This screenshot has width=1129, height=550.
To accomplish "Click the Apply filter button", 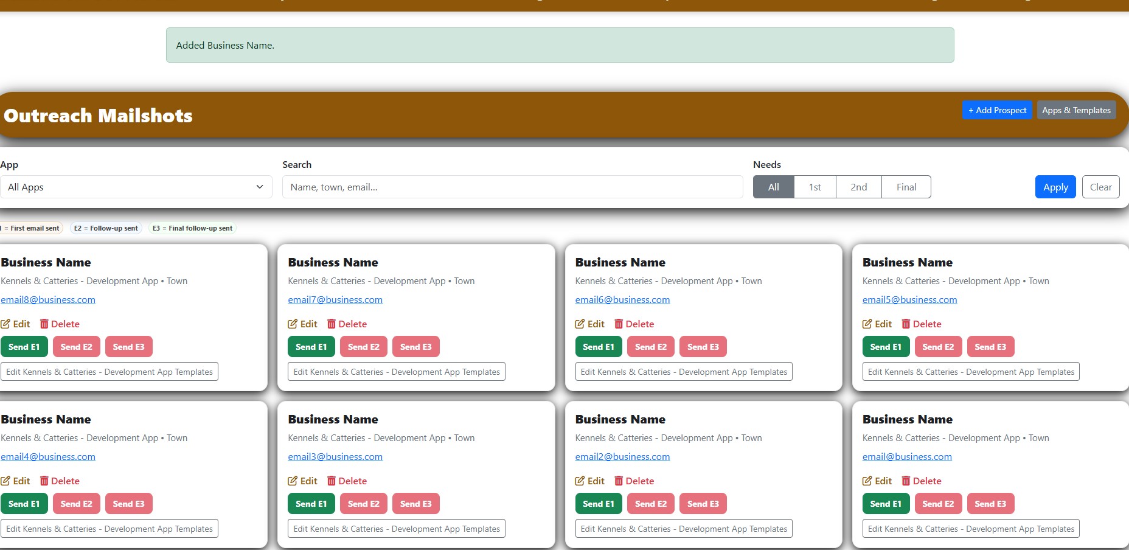I will coord(1055,187).
